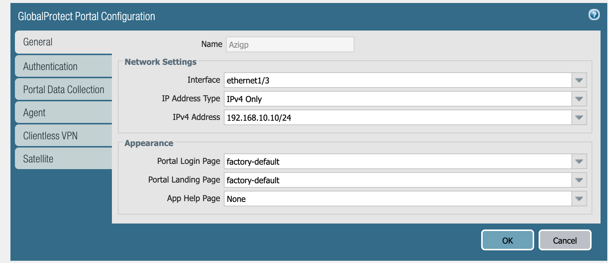Image resolution: width=608 pixels, height=263 pixels.
Task: Click the 192.168.10.10/24 address field
Action: pos(398,117)
